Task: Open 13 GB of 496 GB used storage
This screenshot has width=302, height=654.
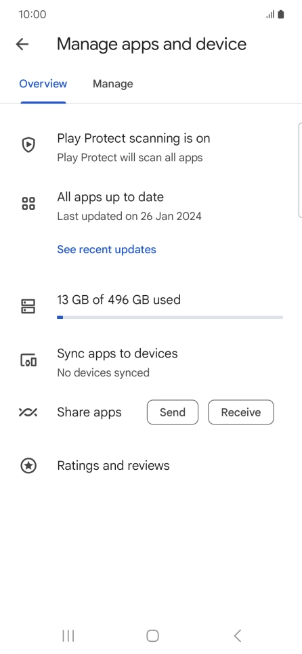Action: [151, 306]
